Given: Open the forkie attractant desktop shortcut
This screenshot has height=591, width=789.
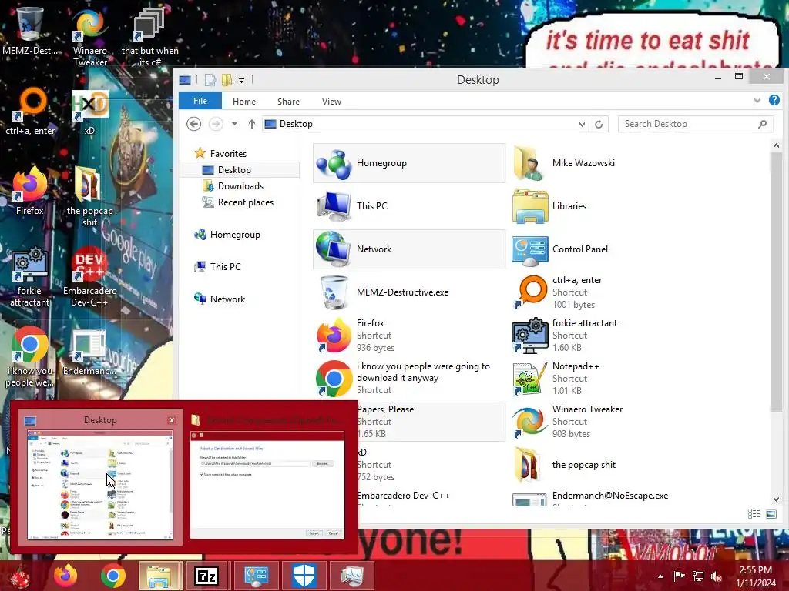Looking at the screenshot, I should coord(30,276).
